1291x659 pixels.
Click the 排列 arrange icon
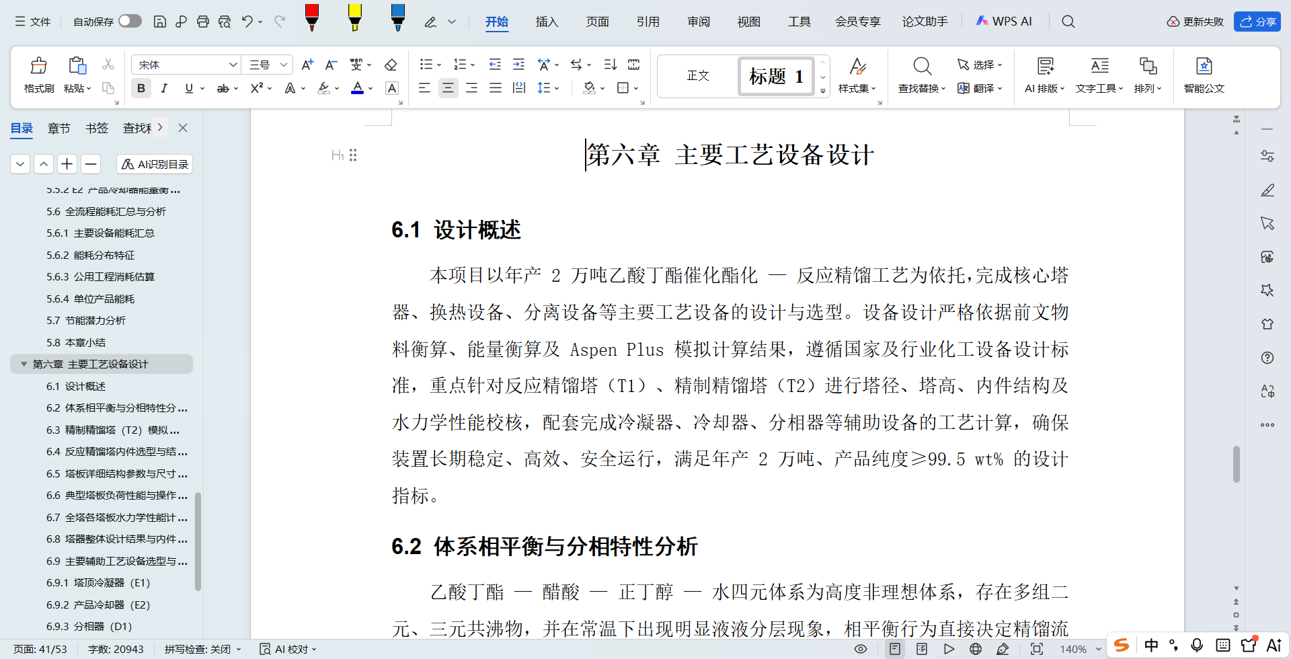(1148, 66)
